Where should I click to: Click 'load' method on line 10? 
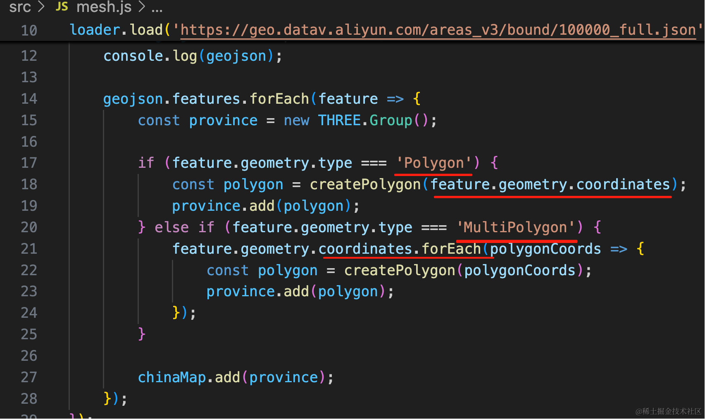(x=146, y=30)
